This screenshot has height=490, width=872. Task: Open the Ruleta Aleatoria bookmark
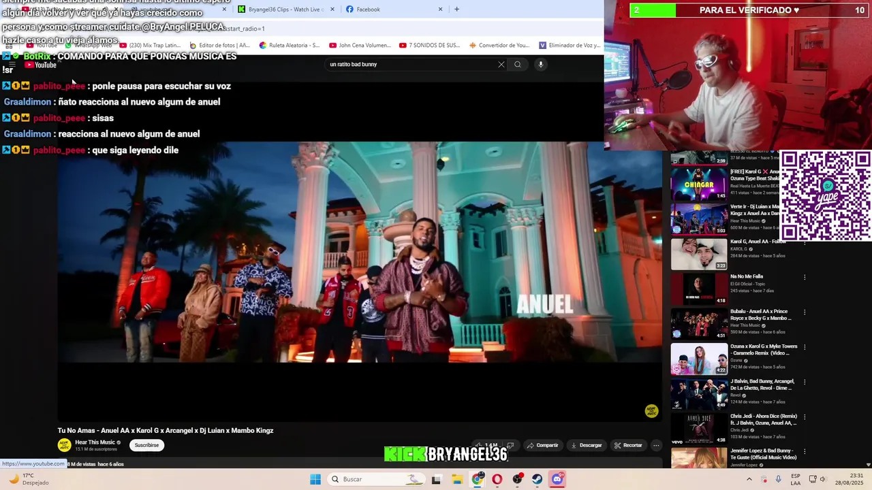[290, 46]
